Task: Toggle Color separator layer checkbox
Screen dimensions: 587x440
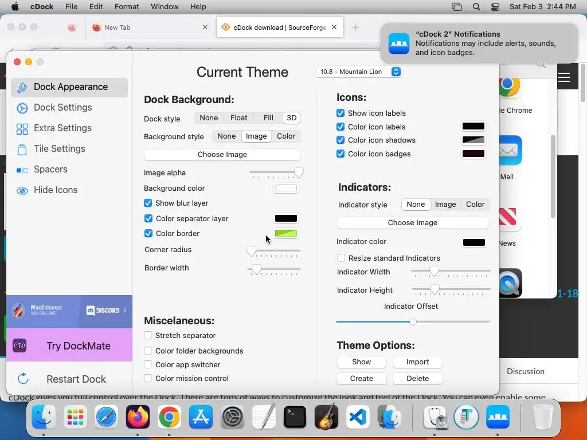Action: pyautogui.click(x=148, y=218)
